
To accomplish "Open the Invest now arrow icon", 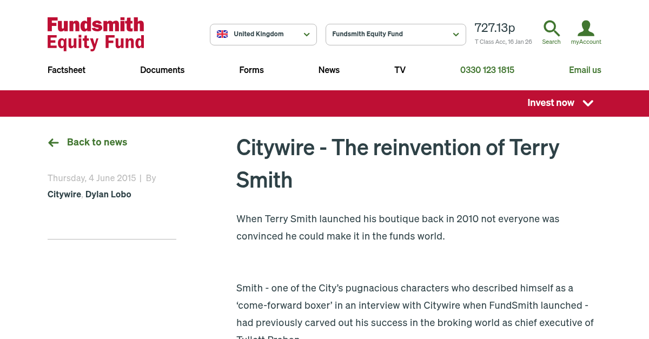I will (x=588, y=103).
